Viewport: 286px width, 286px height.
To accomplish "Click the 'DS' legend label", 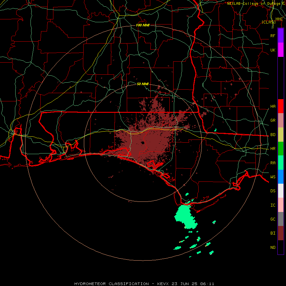I will point(273,191).
